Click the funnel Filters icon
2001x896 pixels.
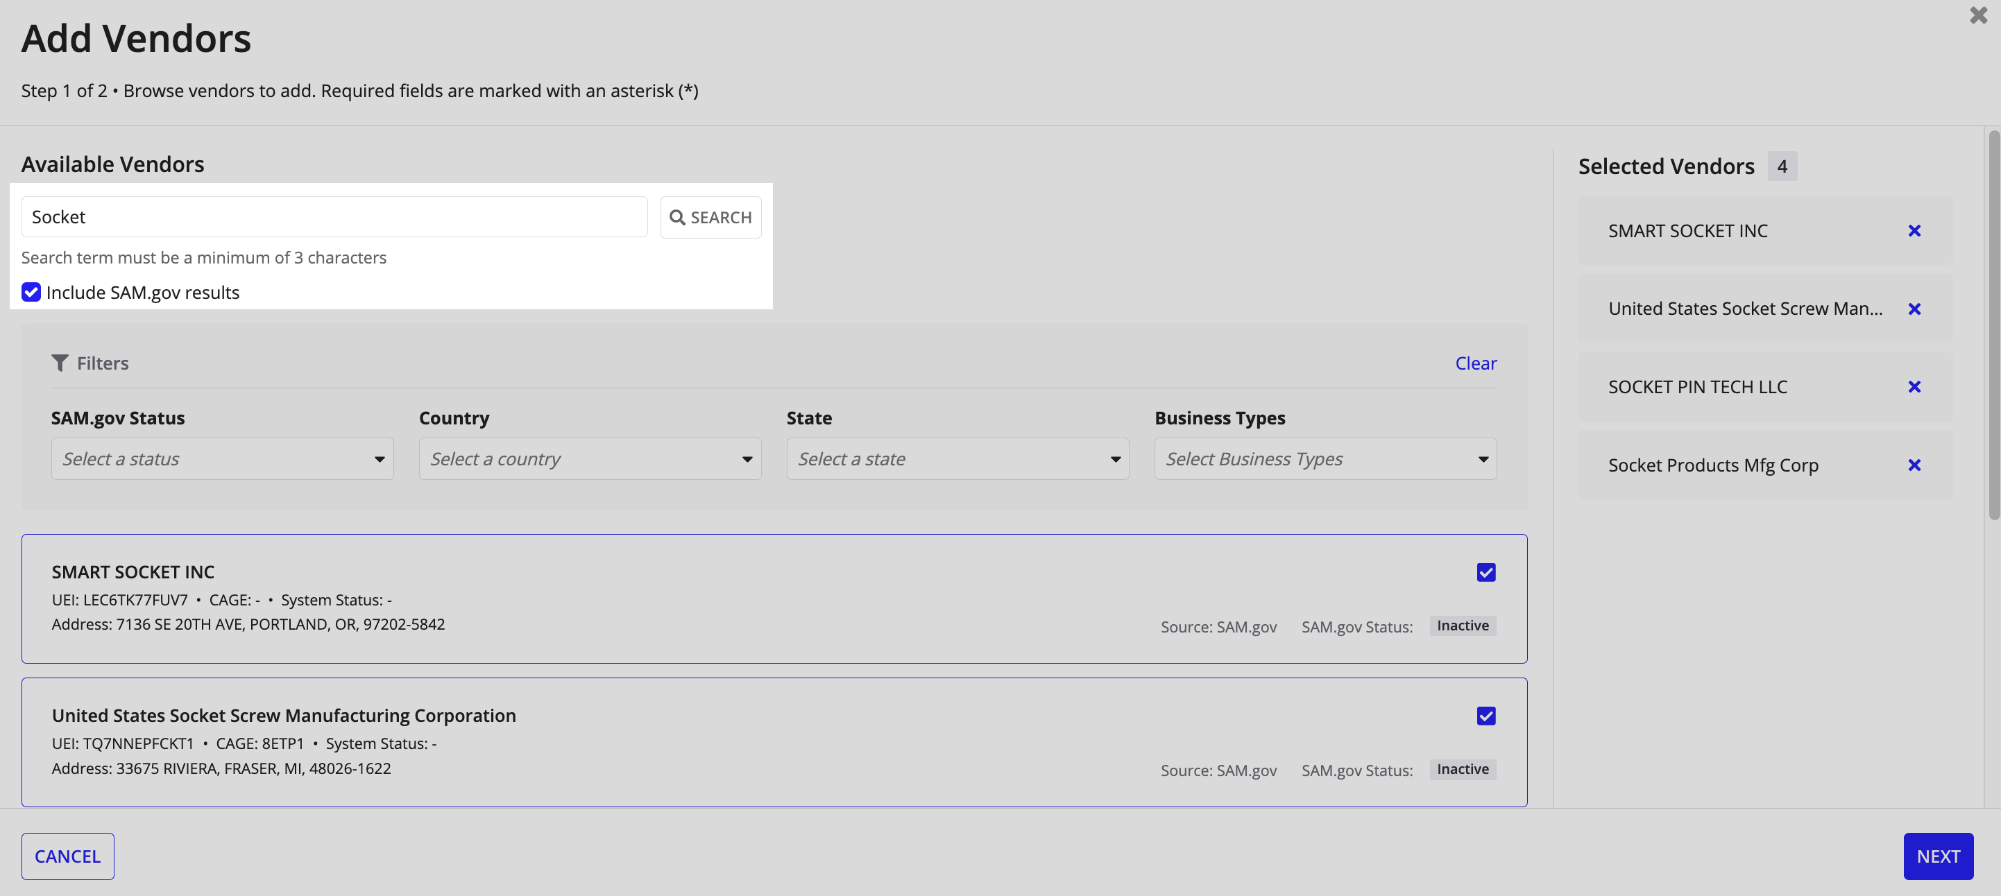[x=60, y=363]
